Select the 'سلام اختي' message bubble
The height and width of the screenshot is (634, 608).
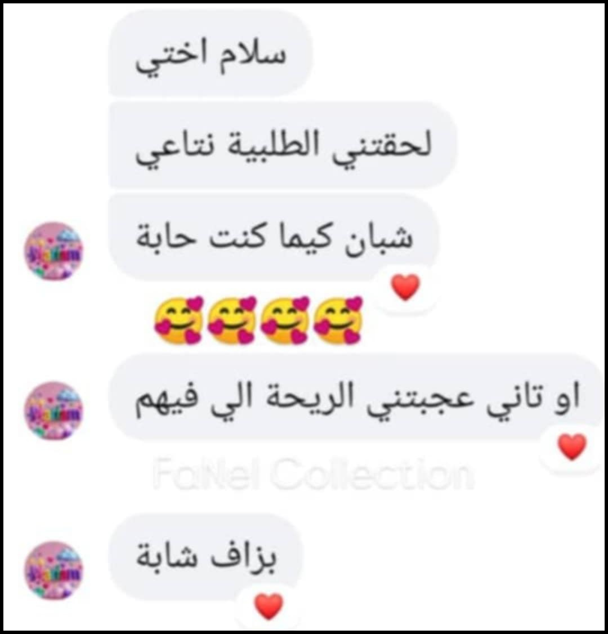coord(211,54)
